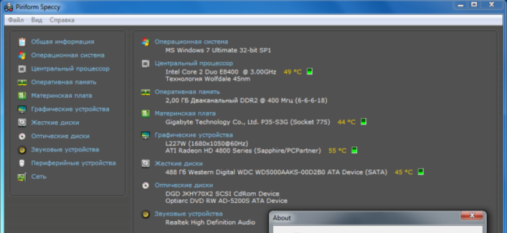Click the Общая информация sidebar icon

click(22, 42)
